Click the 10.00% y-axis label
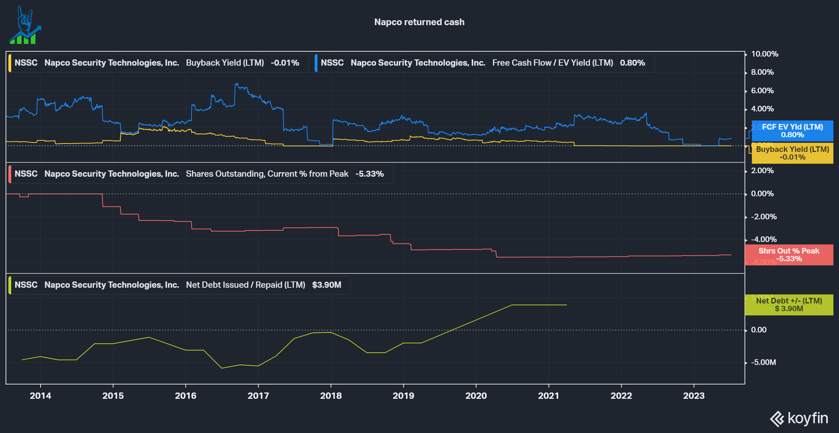 [x=765, y=54]
